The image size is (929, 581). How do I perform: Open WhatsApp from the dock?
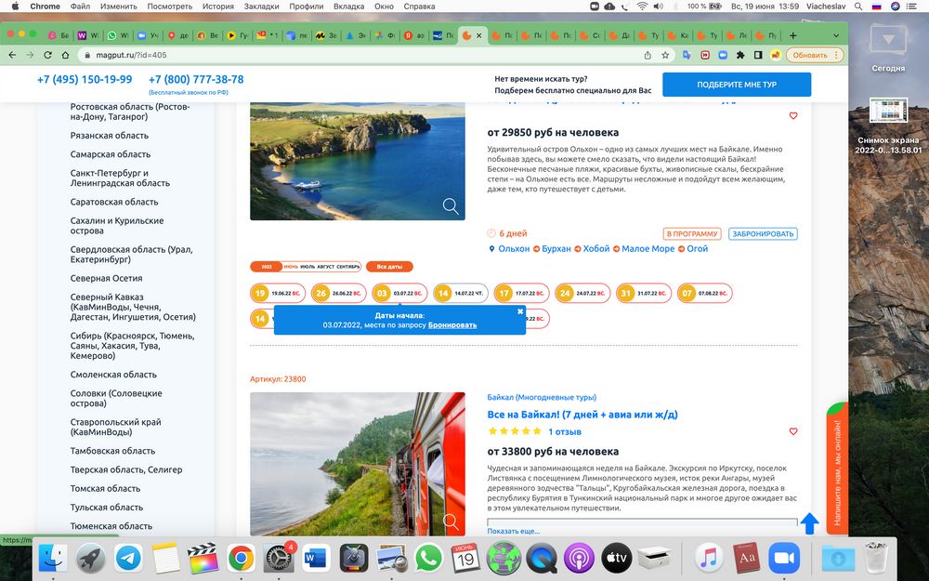tap(428, 558)
